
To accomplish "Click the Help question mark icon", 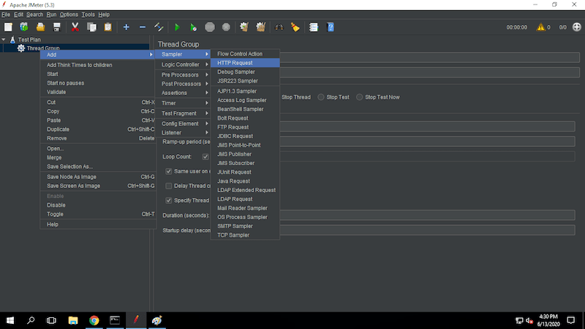I will (331, 27).
